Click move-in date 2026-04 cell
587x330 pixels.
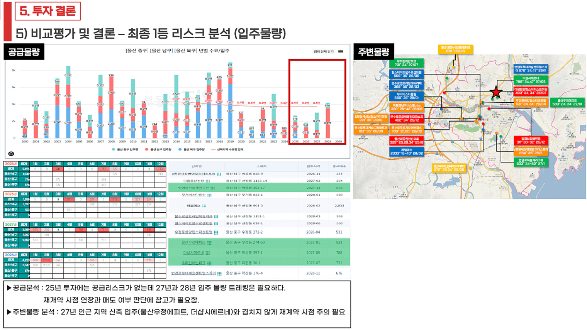[x=313, y=232]
